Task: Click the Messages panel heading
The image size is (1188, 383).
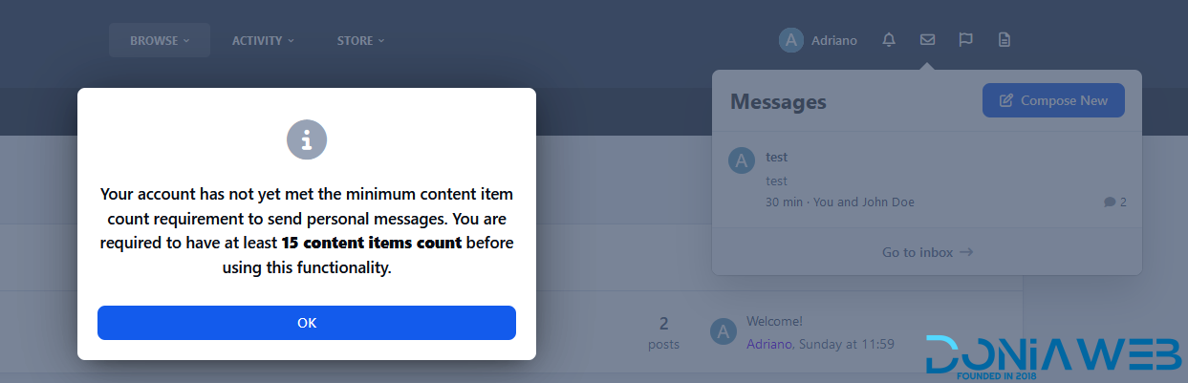Action: point(778,101)
